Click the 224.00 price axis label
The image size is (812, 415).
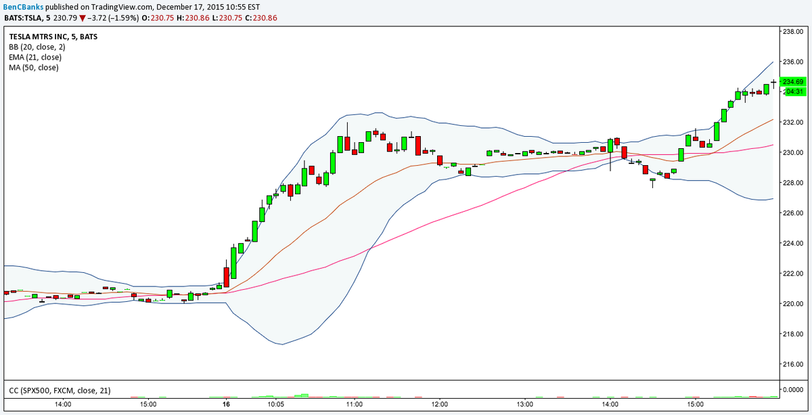pos(792,243)
